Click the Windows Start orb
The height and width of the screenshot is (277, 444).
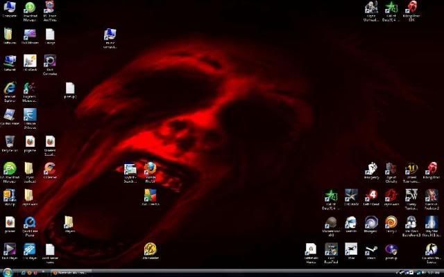[8, 273]
